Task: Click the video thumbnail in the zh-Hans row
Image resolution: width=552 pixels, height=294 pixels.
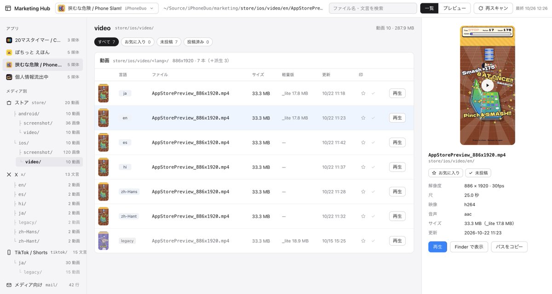Action: pyautogui.click(x=103, y=191)
